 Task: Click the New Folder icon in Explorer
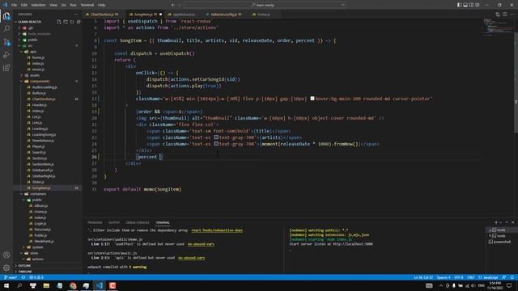point(66,22)
